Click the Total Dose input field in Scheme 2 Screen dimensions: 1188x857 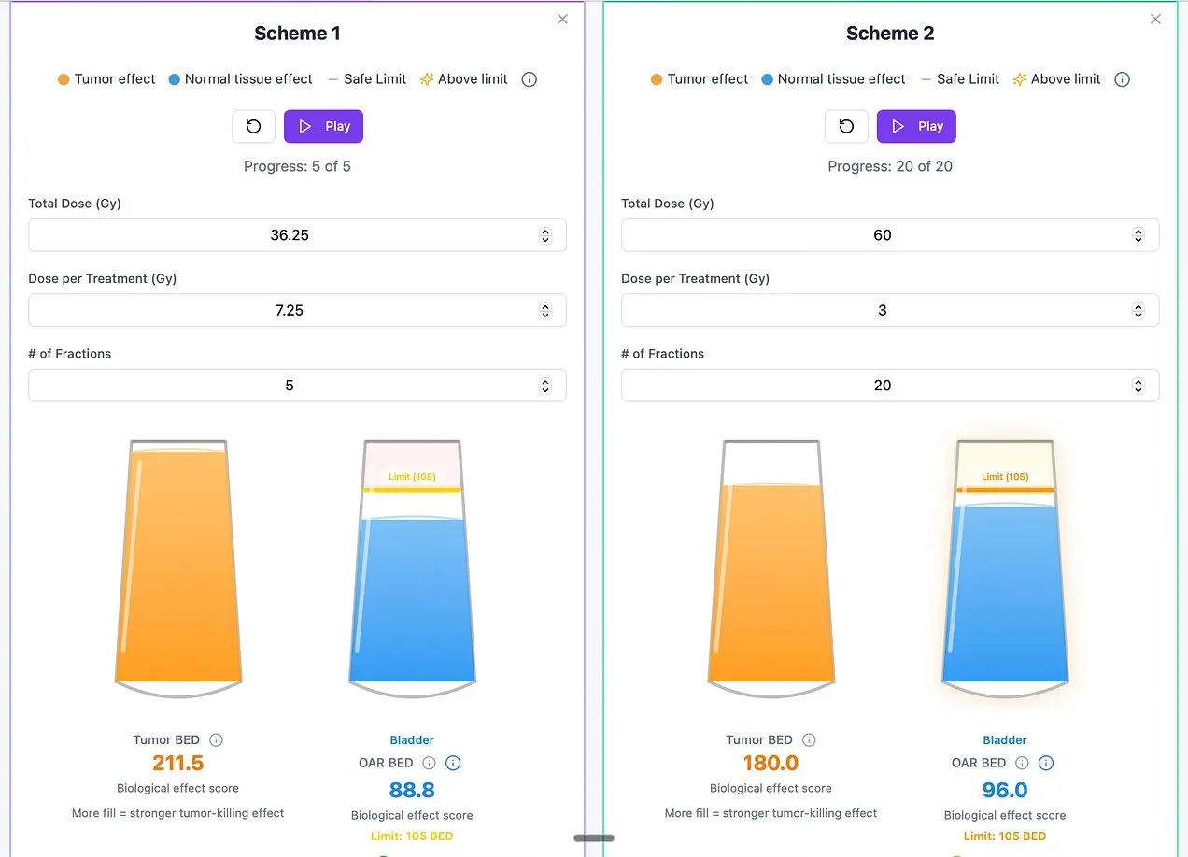point(883,235)
